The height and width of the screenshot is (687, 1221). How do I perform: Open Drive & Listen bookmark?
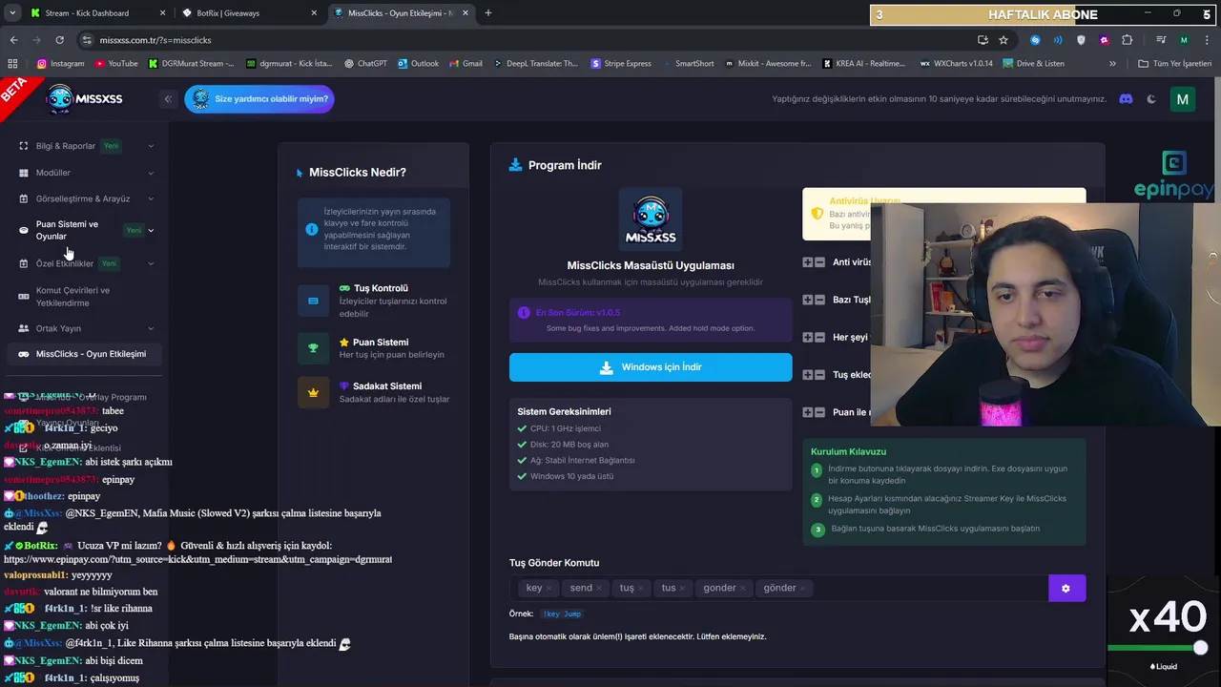coord(1033,64)
